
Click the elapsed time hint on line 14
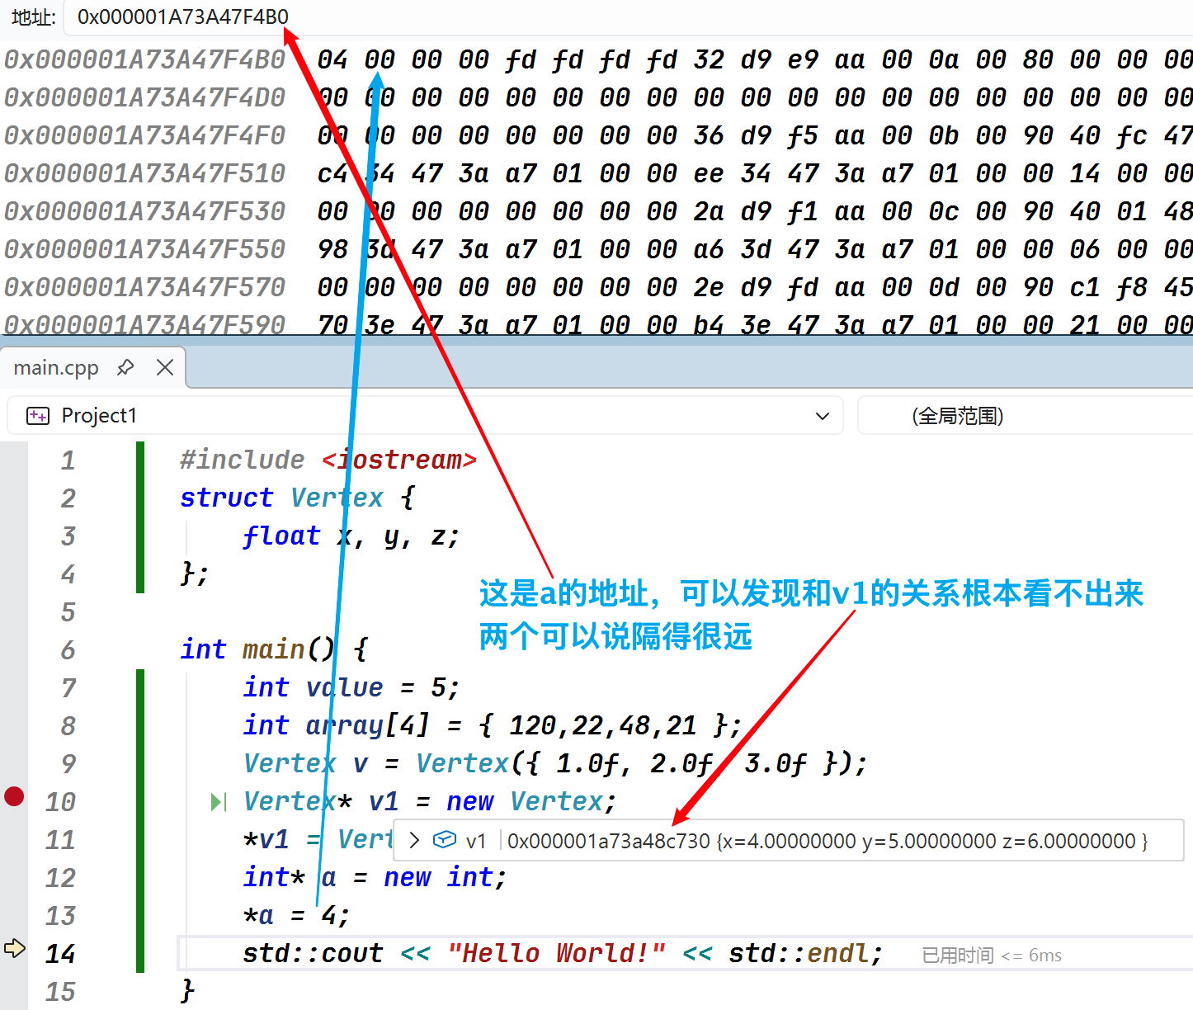[992, 955]
